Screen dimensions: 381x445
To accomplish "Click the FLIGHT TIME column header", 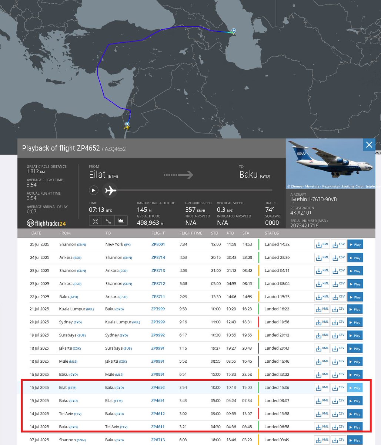I will [191, 233].
